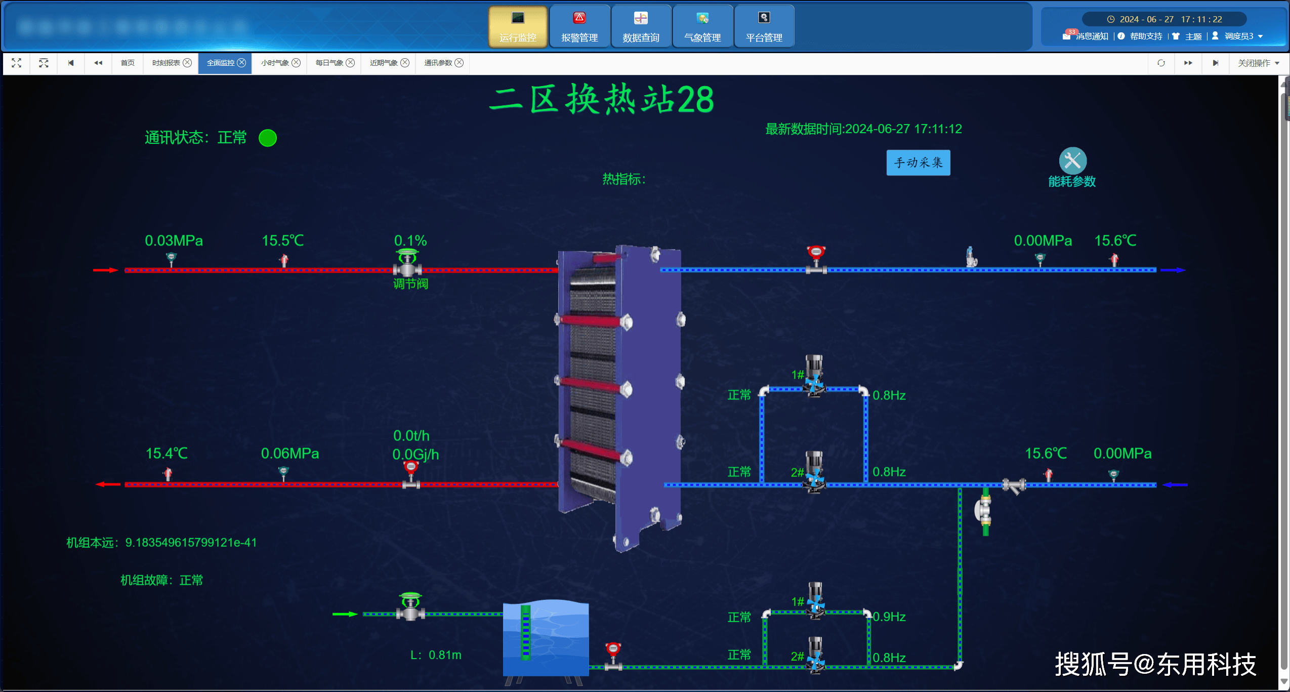1290x692 pixels.
Task: Click the plate heat exchanger graphic
Action: coord(619,395)
